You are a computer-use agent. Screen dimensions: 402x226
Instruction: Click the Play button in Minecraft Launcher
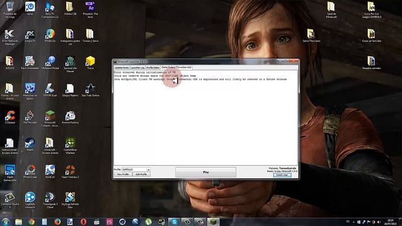(205, 172)
